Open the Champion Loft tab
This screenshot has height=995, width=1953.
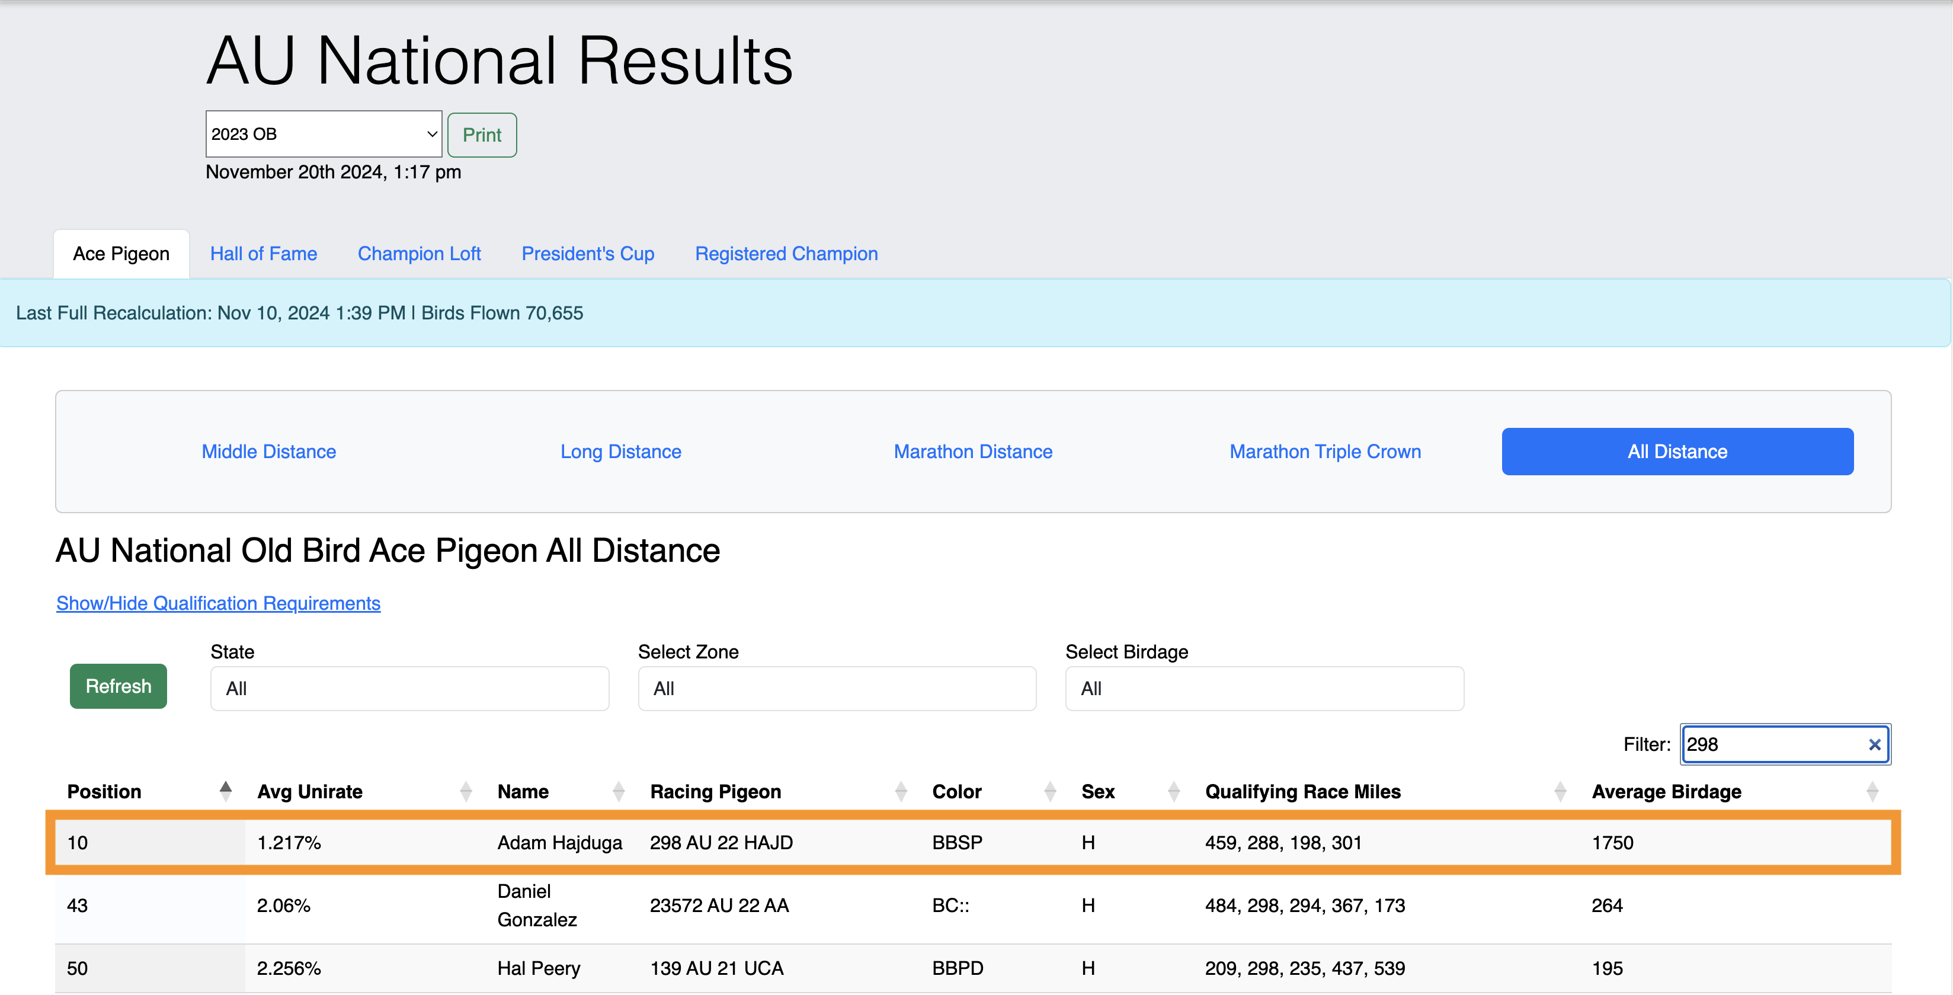click(420, 253)
